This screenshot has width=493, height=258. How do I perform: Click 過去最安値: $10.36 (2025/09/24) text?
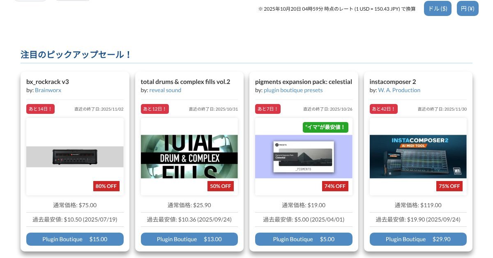click(x=189, y=220)
